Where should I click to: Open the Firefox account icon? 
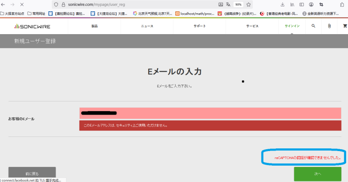[312, 4]
